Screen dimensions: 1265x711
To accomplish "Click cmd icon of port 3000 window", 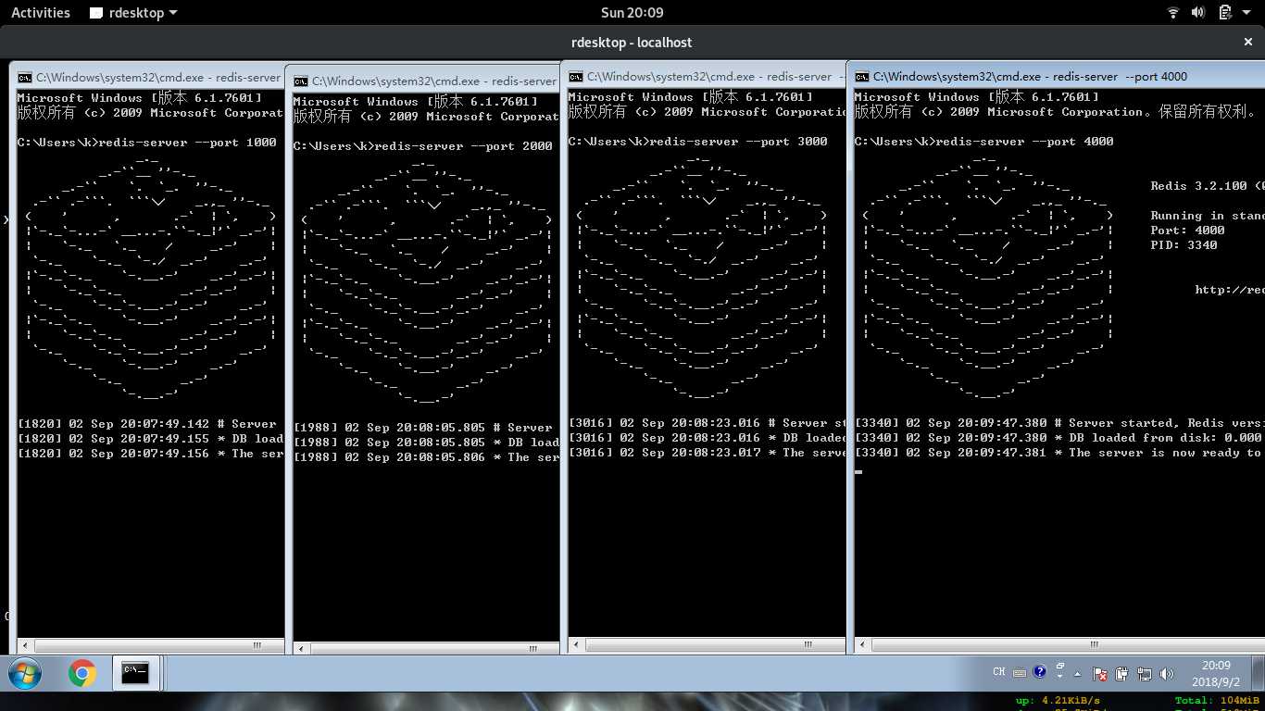I will pyautogui.click(x=576, y=76).
